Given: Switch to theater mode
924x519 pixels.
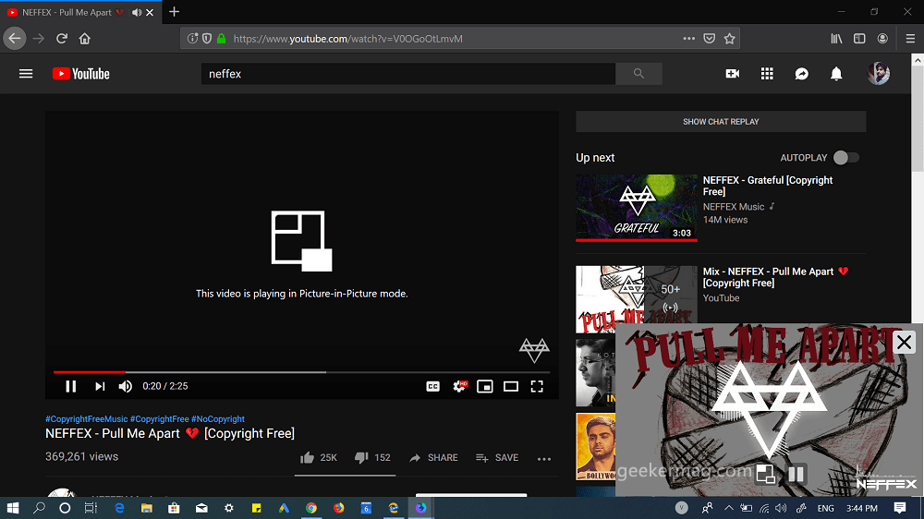Looking at the screenshot, I should [511, 386].
